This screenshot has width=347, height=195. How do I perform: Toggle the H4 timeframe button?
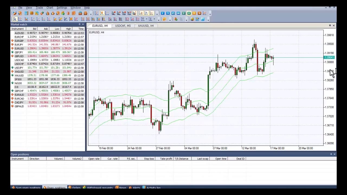189,13
